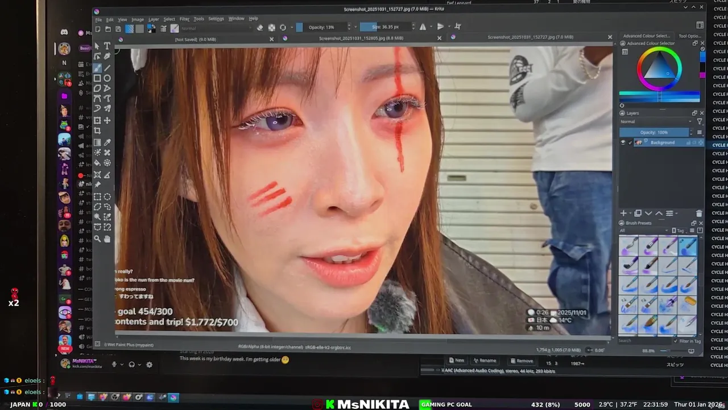Select the Fill bucket tool
Viewport: 728px width, 410px height.
(97, 163)
